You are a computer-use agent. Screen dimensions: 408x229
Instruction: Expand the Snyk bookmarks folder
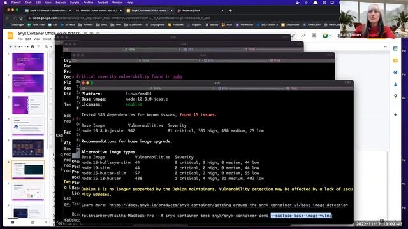[102, 25]
